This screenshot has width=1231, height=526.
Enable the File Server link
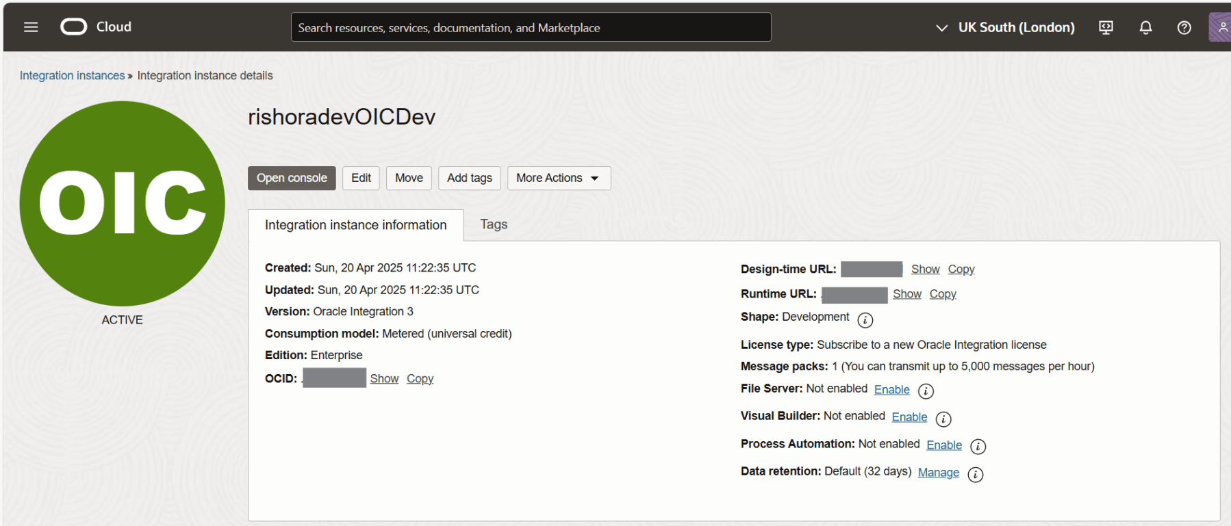[x=891, y=390]
